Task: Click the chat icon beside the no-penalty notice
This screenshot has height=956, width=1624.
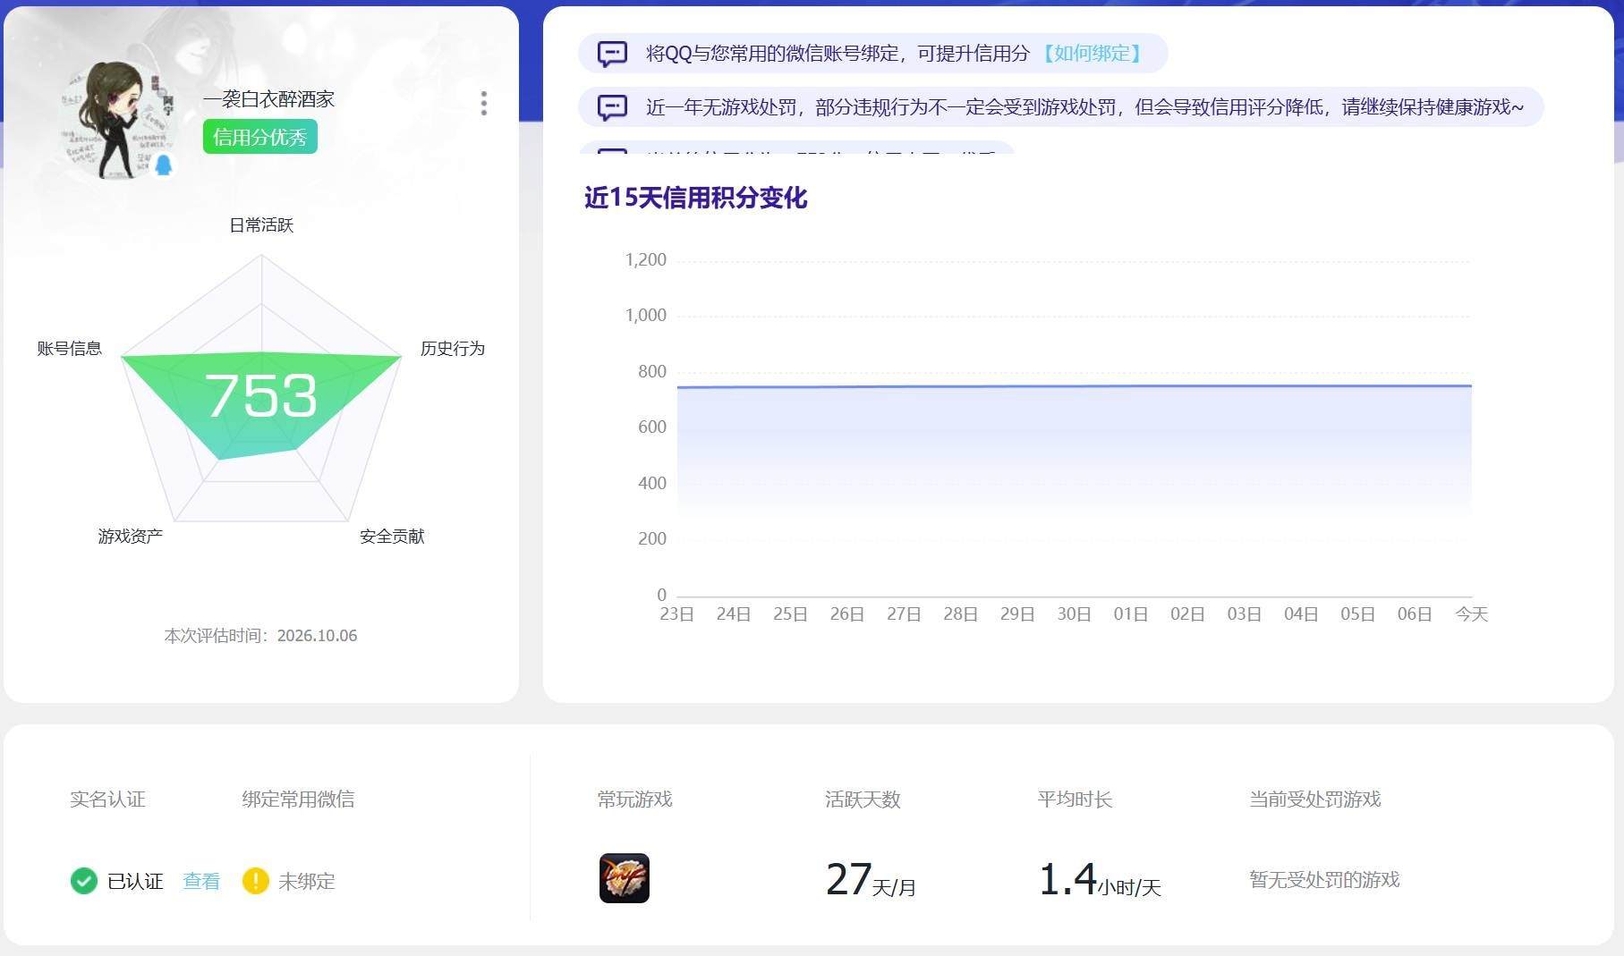Action: point(612,107)
